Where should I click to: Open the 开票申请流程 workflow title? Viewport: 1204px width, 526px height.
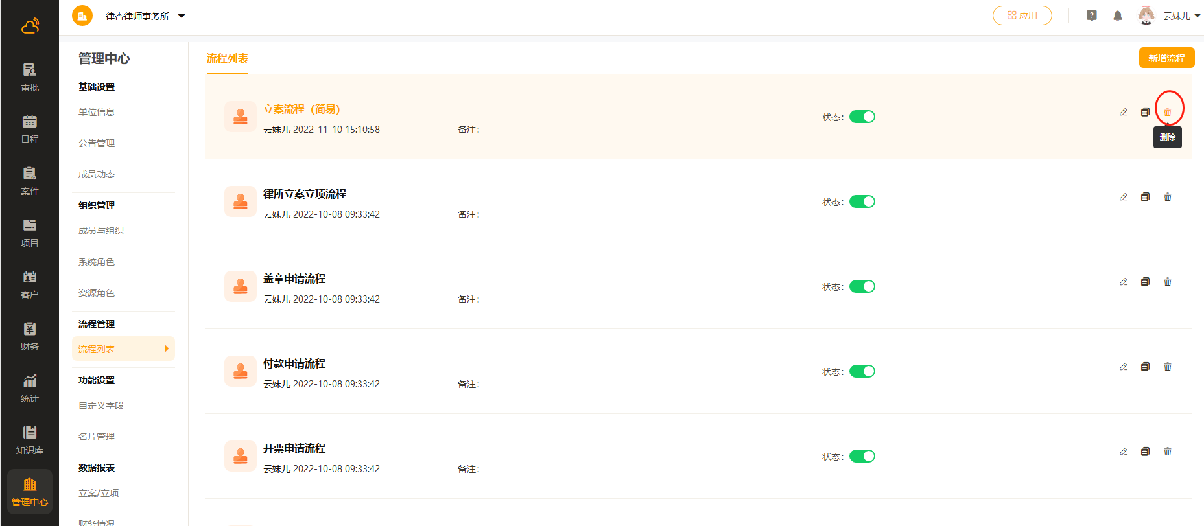[x=294, y=448]
